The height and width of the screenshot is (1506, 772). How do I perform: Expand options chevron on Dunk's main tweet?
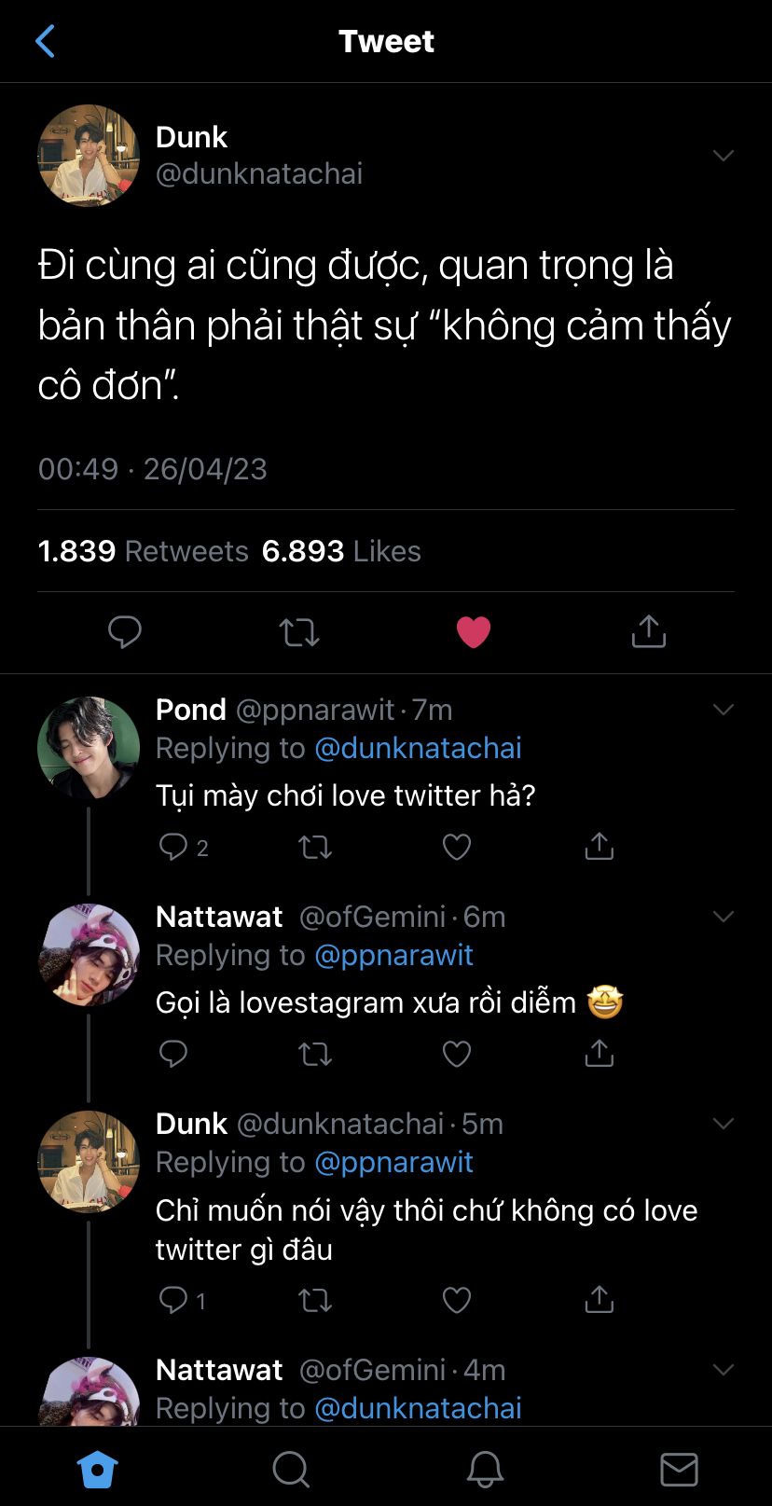(724, 155)
